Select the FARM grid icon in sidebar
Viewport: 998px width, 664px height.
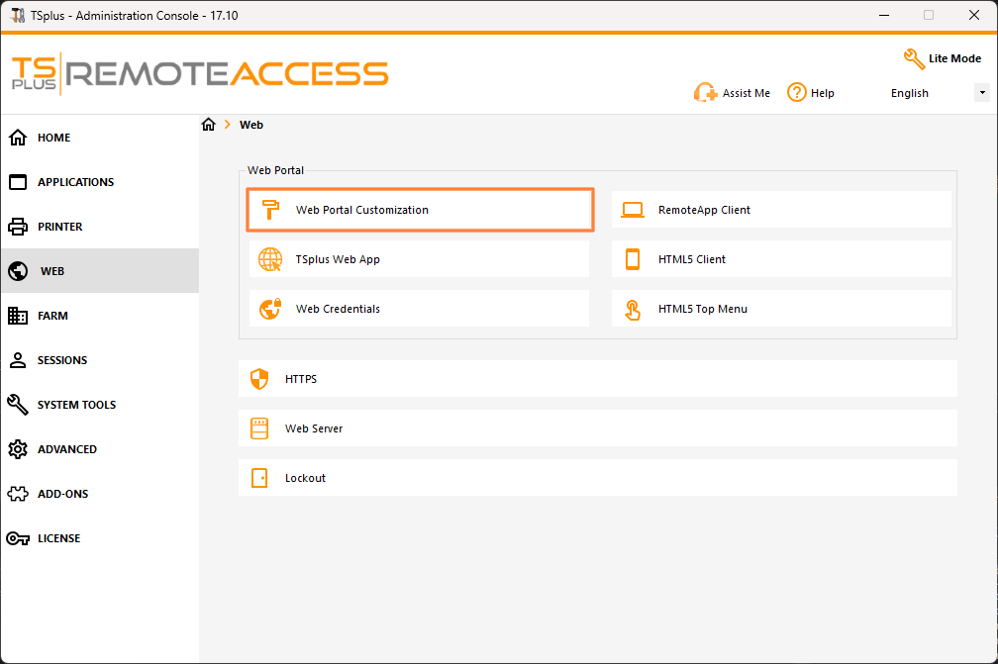pyautogui.click(x=20, y=316)
